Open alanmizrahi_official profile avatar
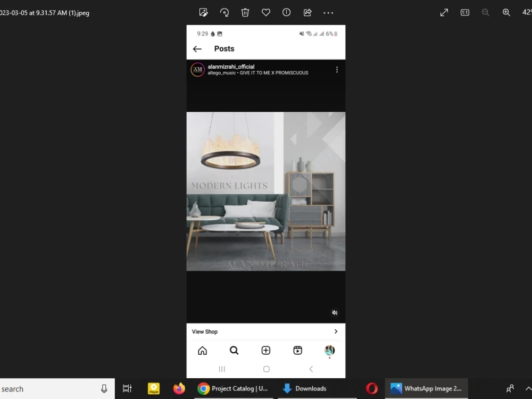This screenshot has height=399, width=532. [197, 70]
